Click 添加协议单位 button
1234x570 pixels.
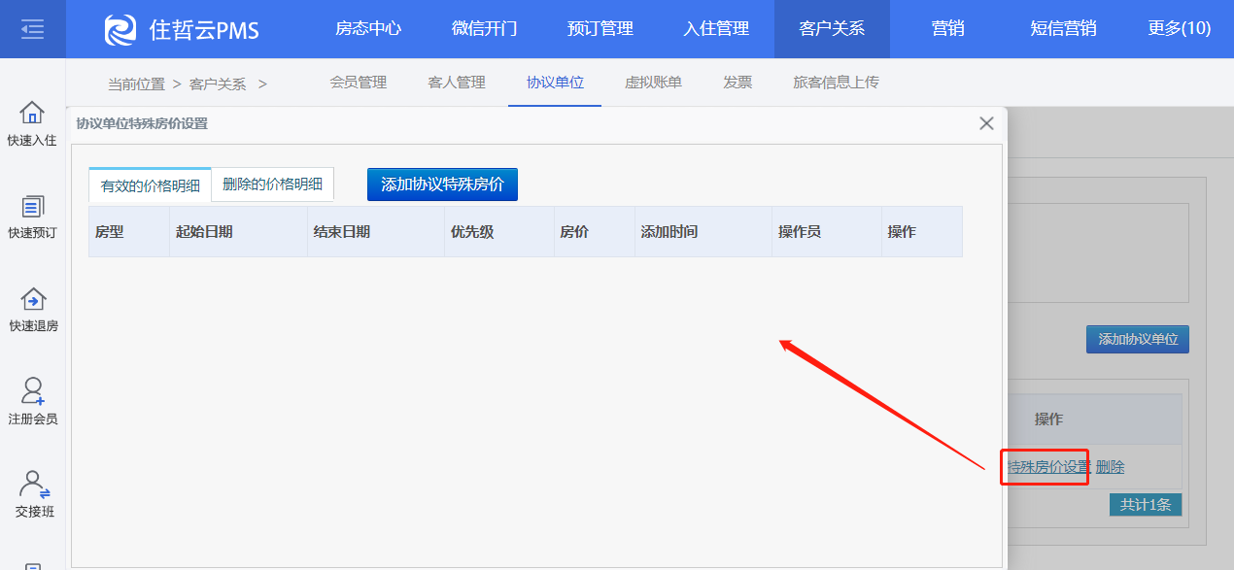1138,340
